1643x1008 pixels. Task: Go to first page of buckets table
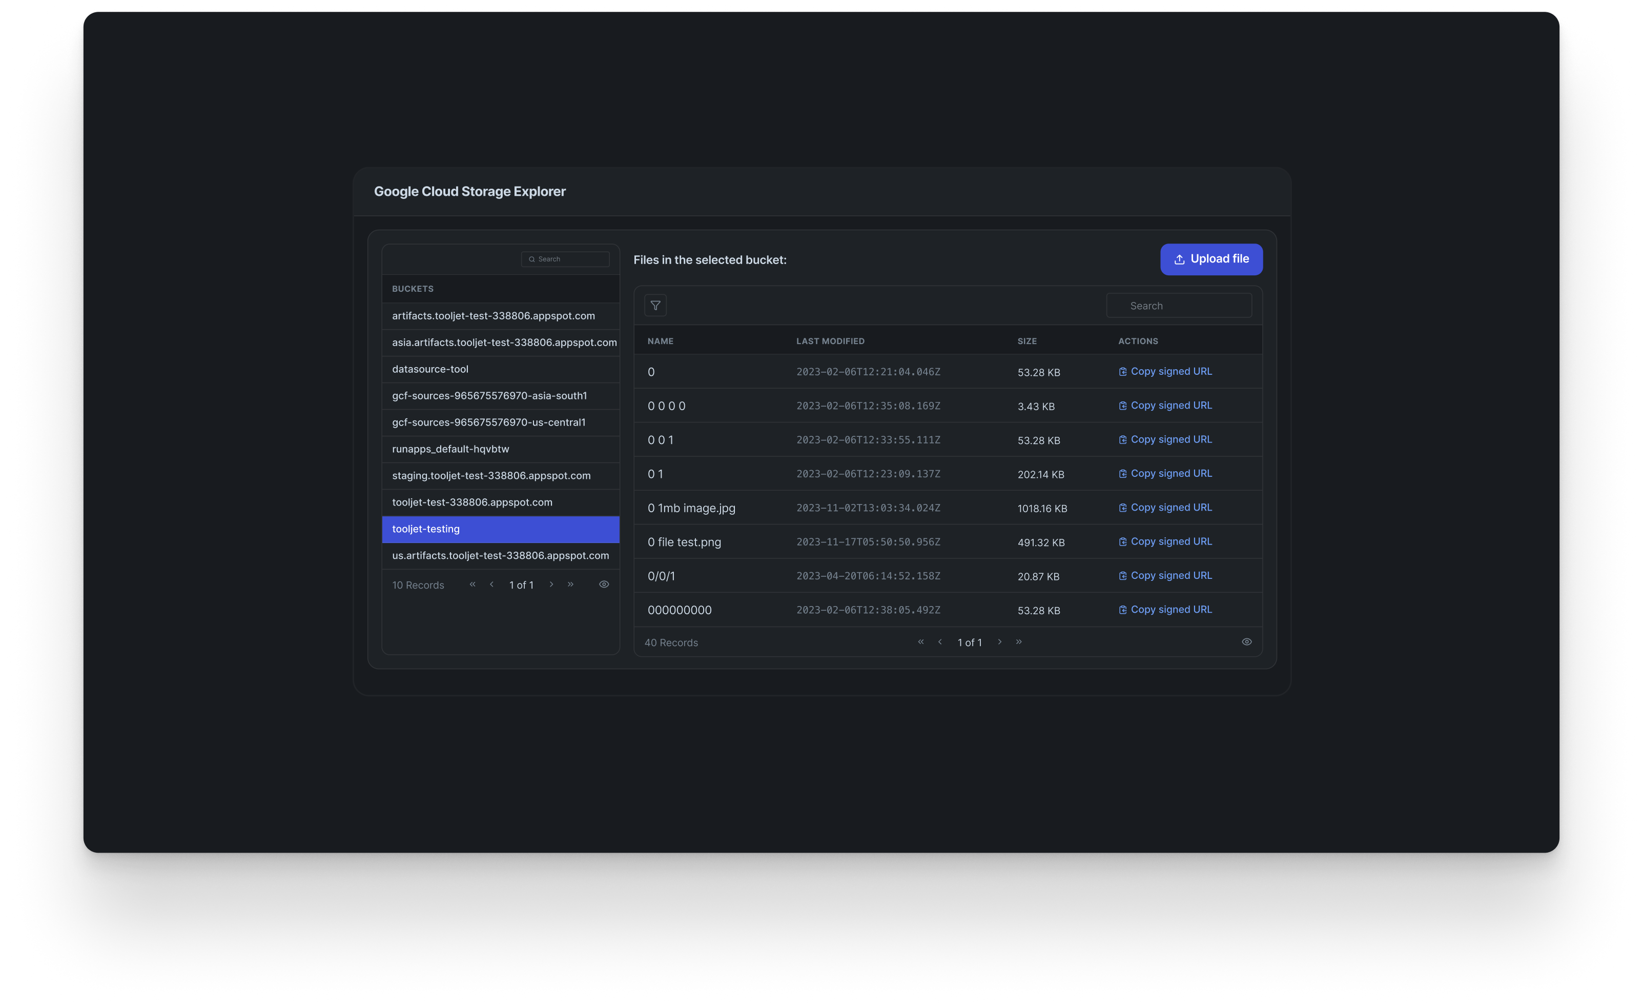[473, 584]
